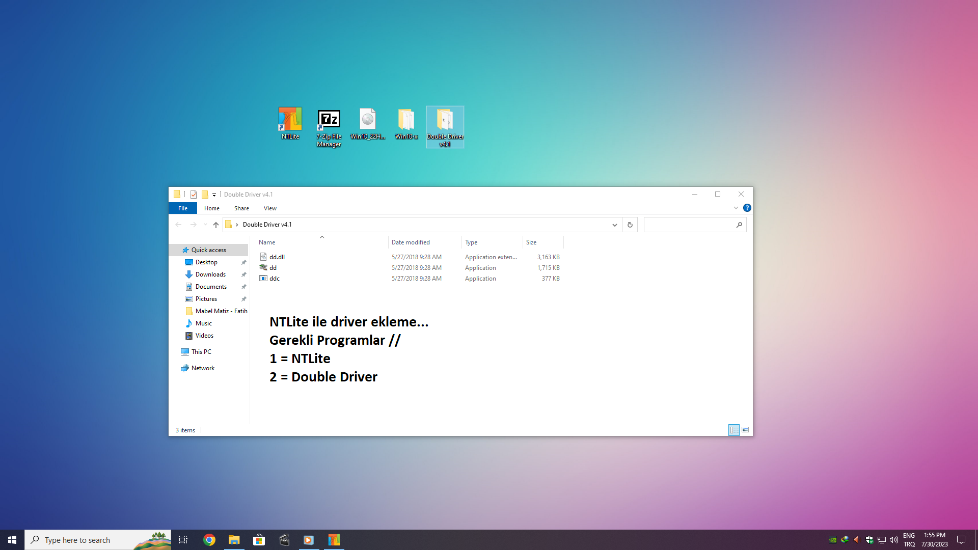
Task: Select the dd application file
Action: click(273, 268)
